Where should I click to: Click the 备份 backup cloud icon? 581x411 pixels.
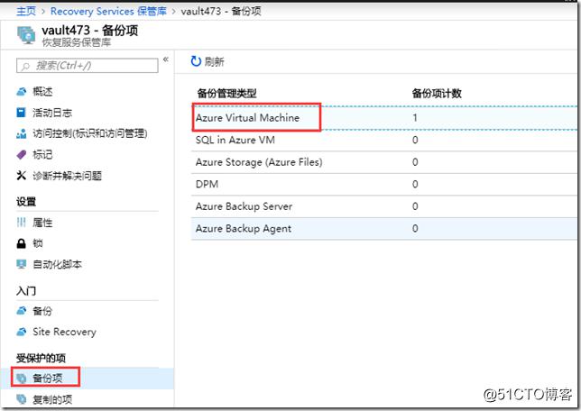(22, 311)
